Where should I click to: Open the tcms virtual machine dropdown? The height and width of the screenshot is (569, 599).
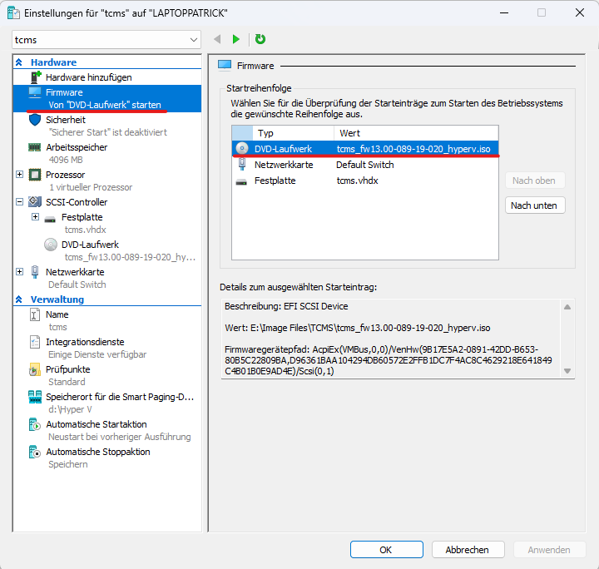pyautogui.click(x=194, y=40)
